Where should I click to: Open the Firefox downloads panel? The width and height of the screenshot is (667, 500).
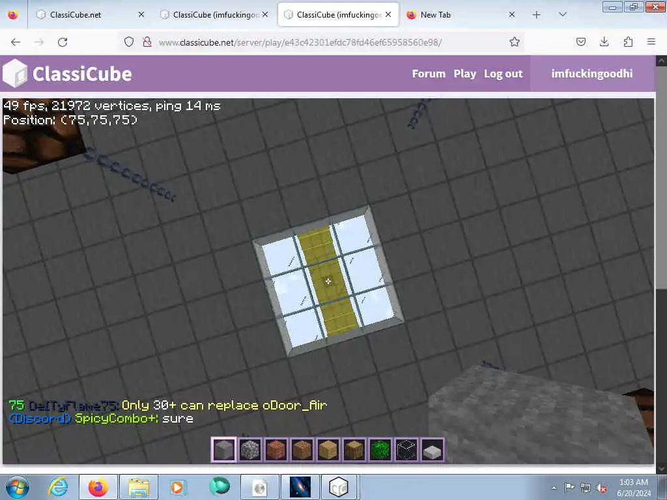604,42
